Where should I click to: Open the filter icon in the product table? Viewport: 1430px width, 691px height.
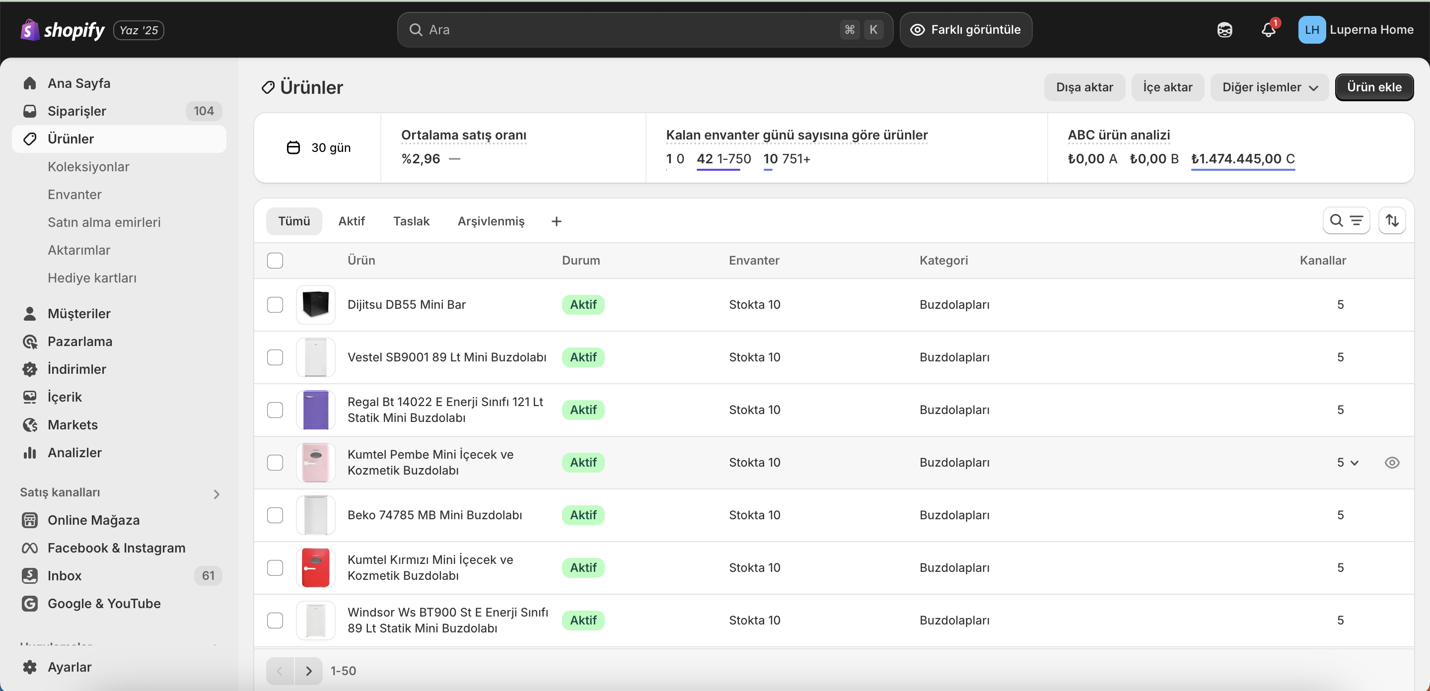(x=1357, y=220)
